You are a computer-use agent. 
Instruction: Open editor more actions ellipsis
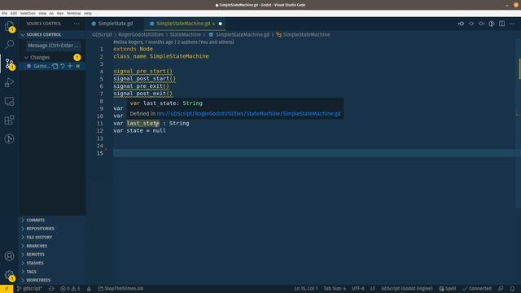tap(512, 24)
